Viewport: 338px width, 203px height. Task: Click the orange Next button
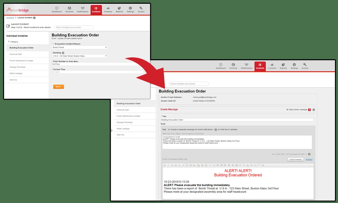59,87
